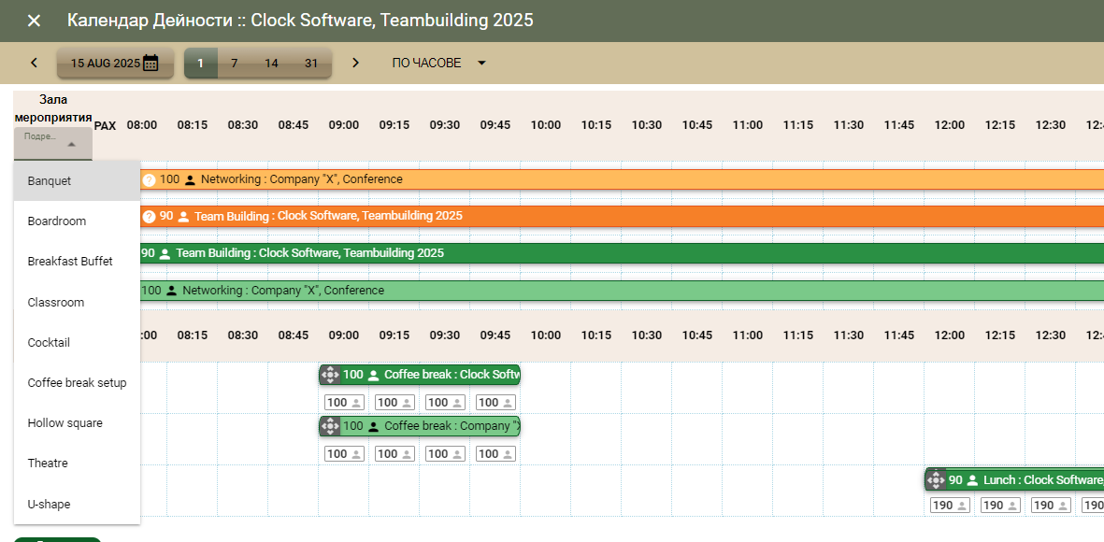Switch to the 31-day view
Viewport: 1104px width, 542px height.
click(x=311, y=64)
